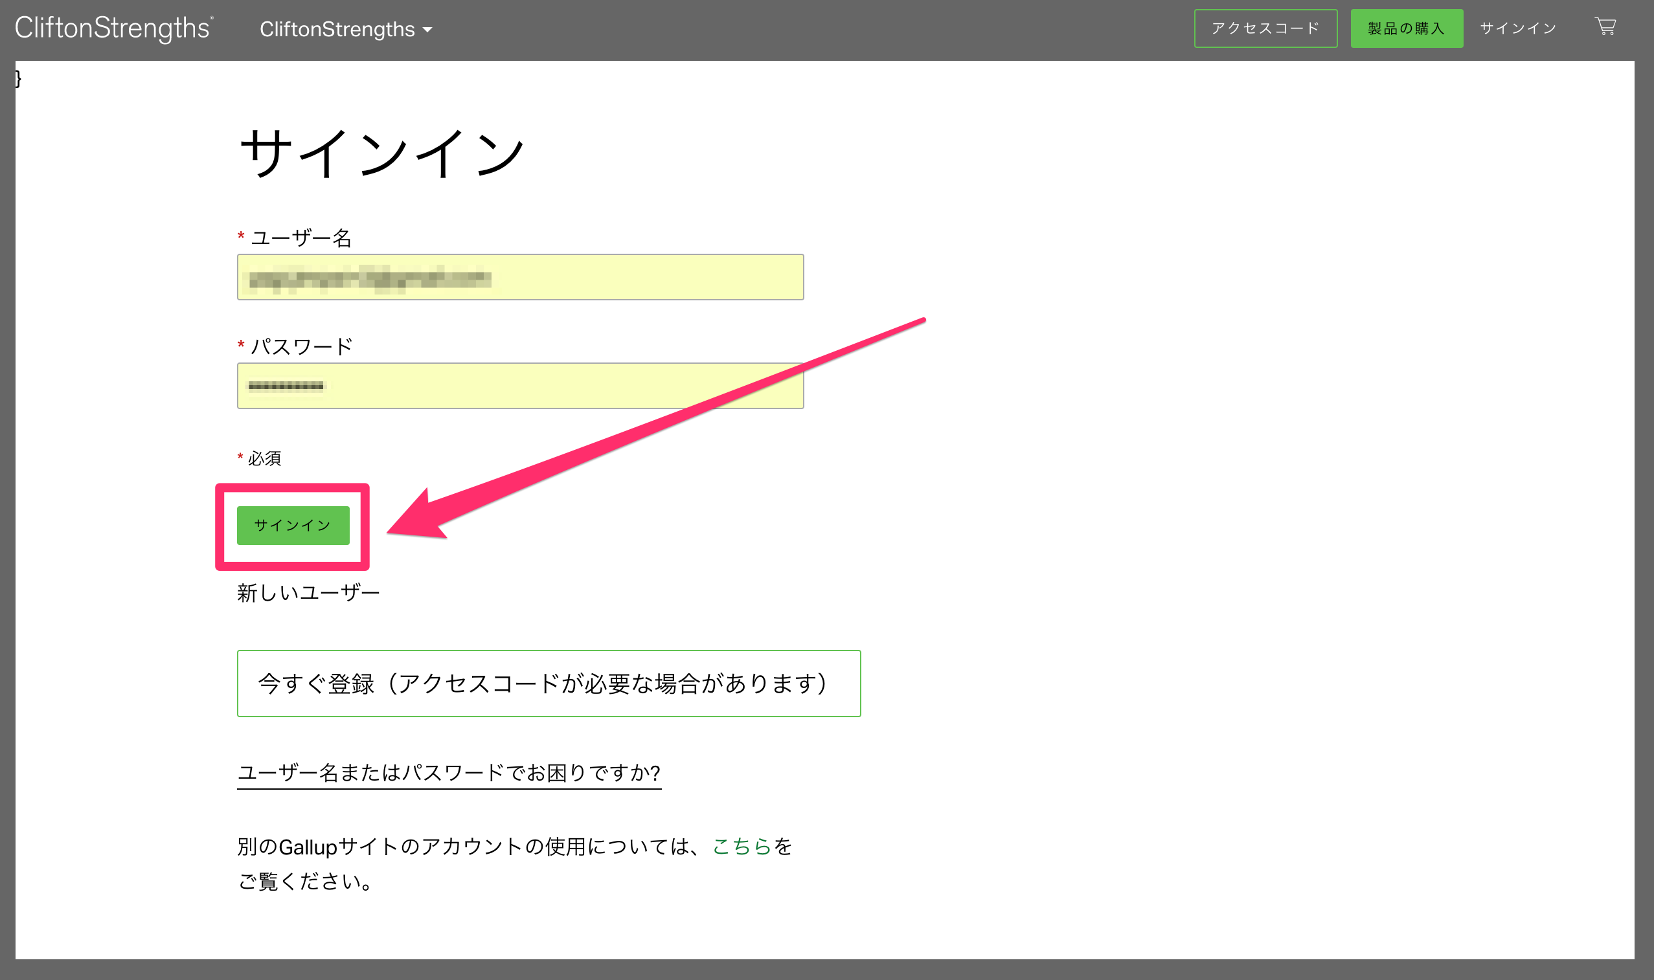1654x980 pixels.
Task: Click the ユーザー名 field label
Action: [x=301, y=238]
